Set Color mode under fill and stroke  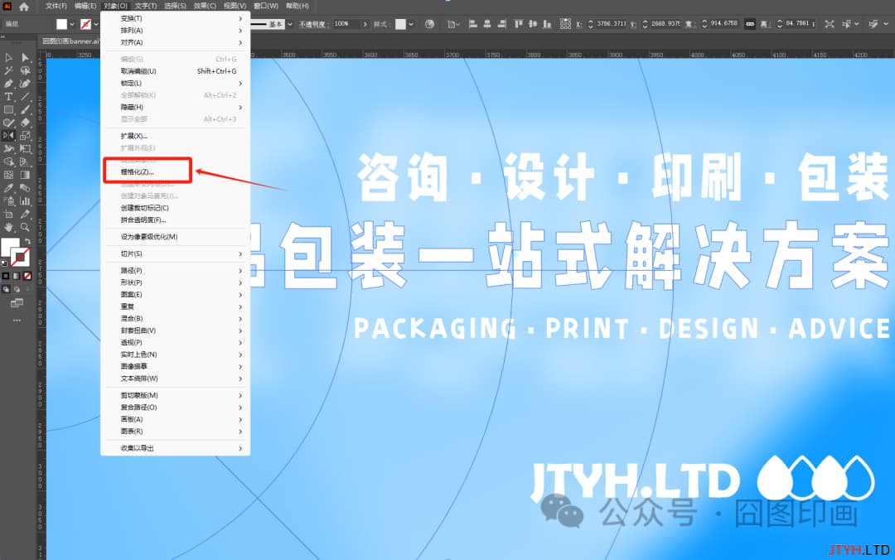click(6, 277)
